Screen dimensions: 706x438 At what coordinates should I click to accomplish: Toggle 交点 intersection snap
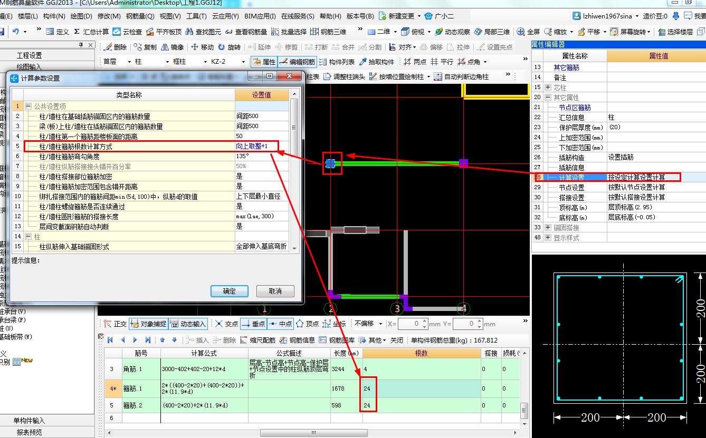click(x=226, y=324)
